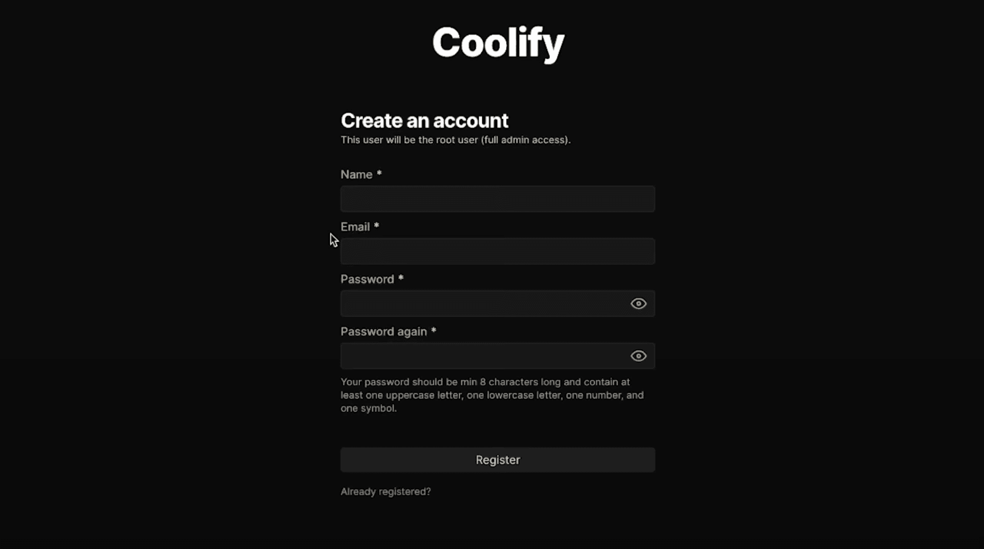Image resolution: width=984 pixels, height=549 pixels.
Task: Open the Already registered link
Action: click(385, 491)
